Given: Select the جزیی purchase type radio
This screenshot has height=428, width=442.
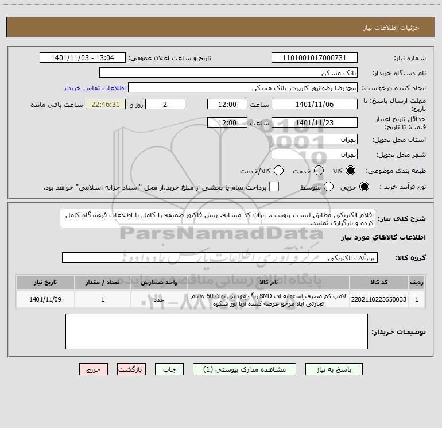Looking at the screenshot, I should (x=364, y=187).
